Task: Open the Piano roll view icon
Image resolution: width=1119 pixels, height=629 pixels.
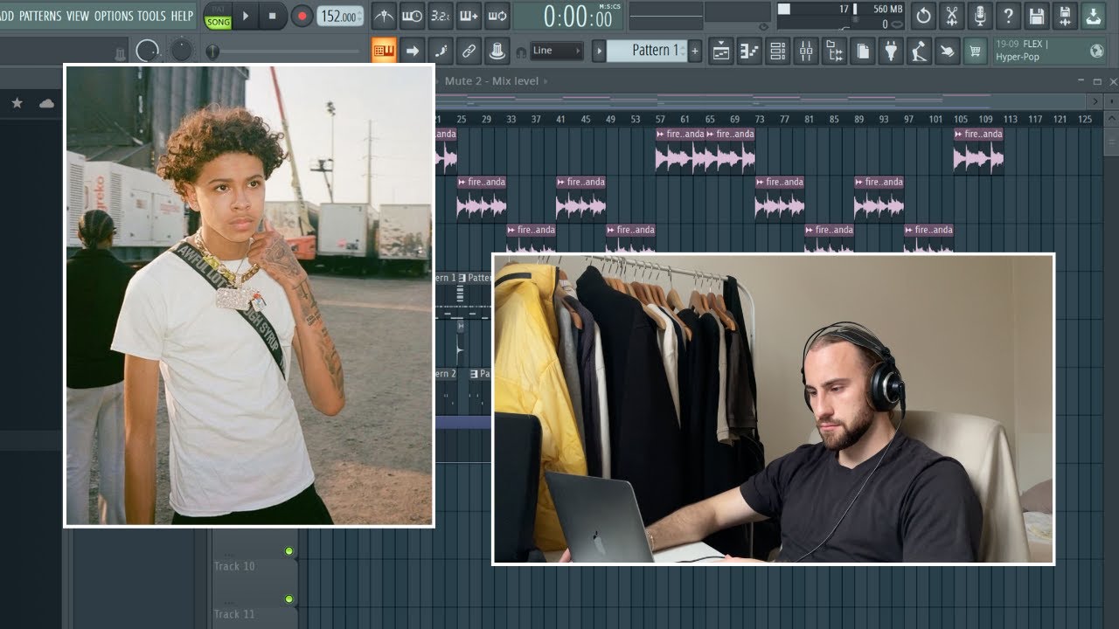Action: (749, 51)
